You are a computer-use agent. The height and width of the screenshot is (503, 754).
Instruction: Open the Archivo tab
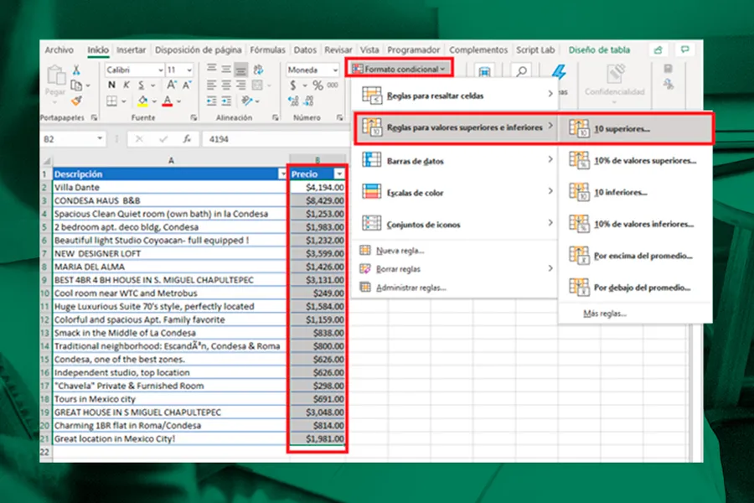pyautogui.click(x=59, y=50)
